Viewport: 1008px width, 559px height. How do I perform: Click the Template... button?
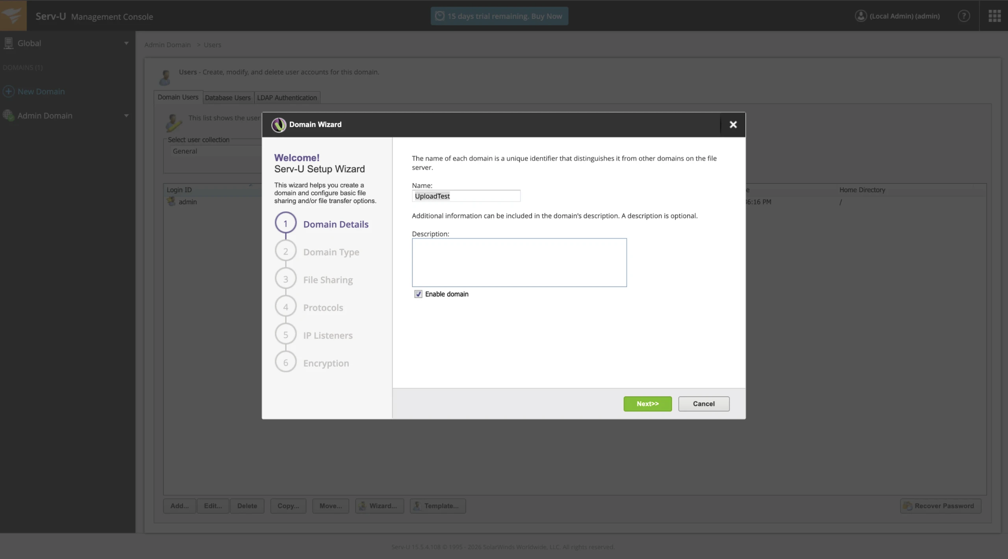(x=438, y=505)
